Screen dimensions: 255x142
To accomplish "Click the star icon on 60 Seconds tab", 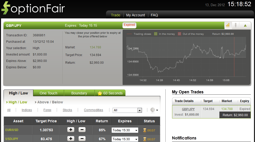I will pyautogui.click(x=100, y=93).
